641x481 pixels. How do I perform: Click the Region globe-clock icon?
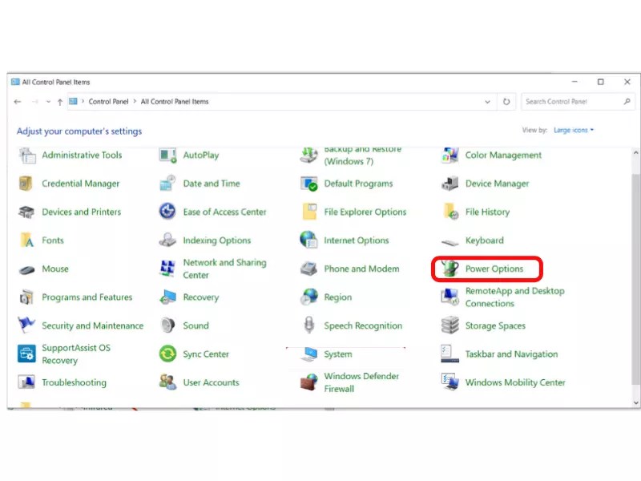(309, 297)
